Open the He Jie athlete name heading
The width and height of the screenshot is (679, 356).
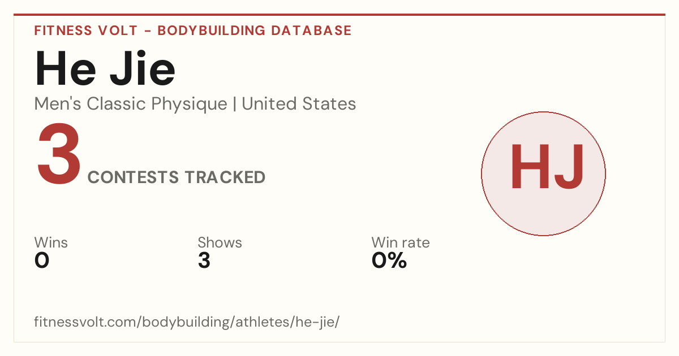click(105, 68)
